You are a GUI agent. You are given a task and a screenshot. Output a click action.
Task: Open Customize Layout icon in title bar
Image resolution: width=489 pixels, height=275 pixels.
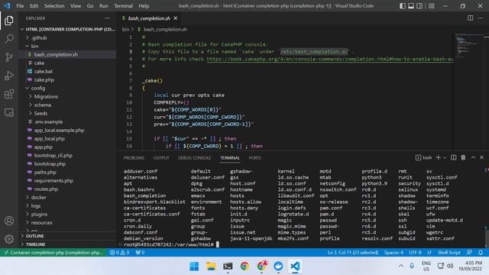click(x=431, y=6)
